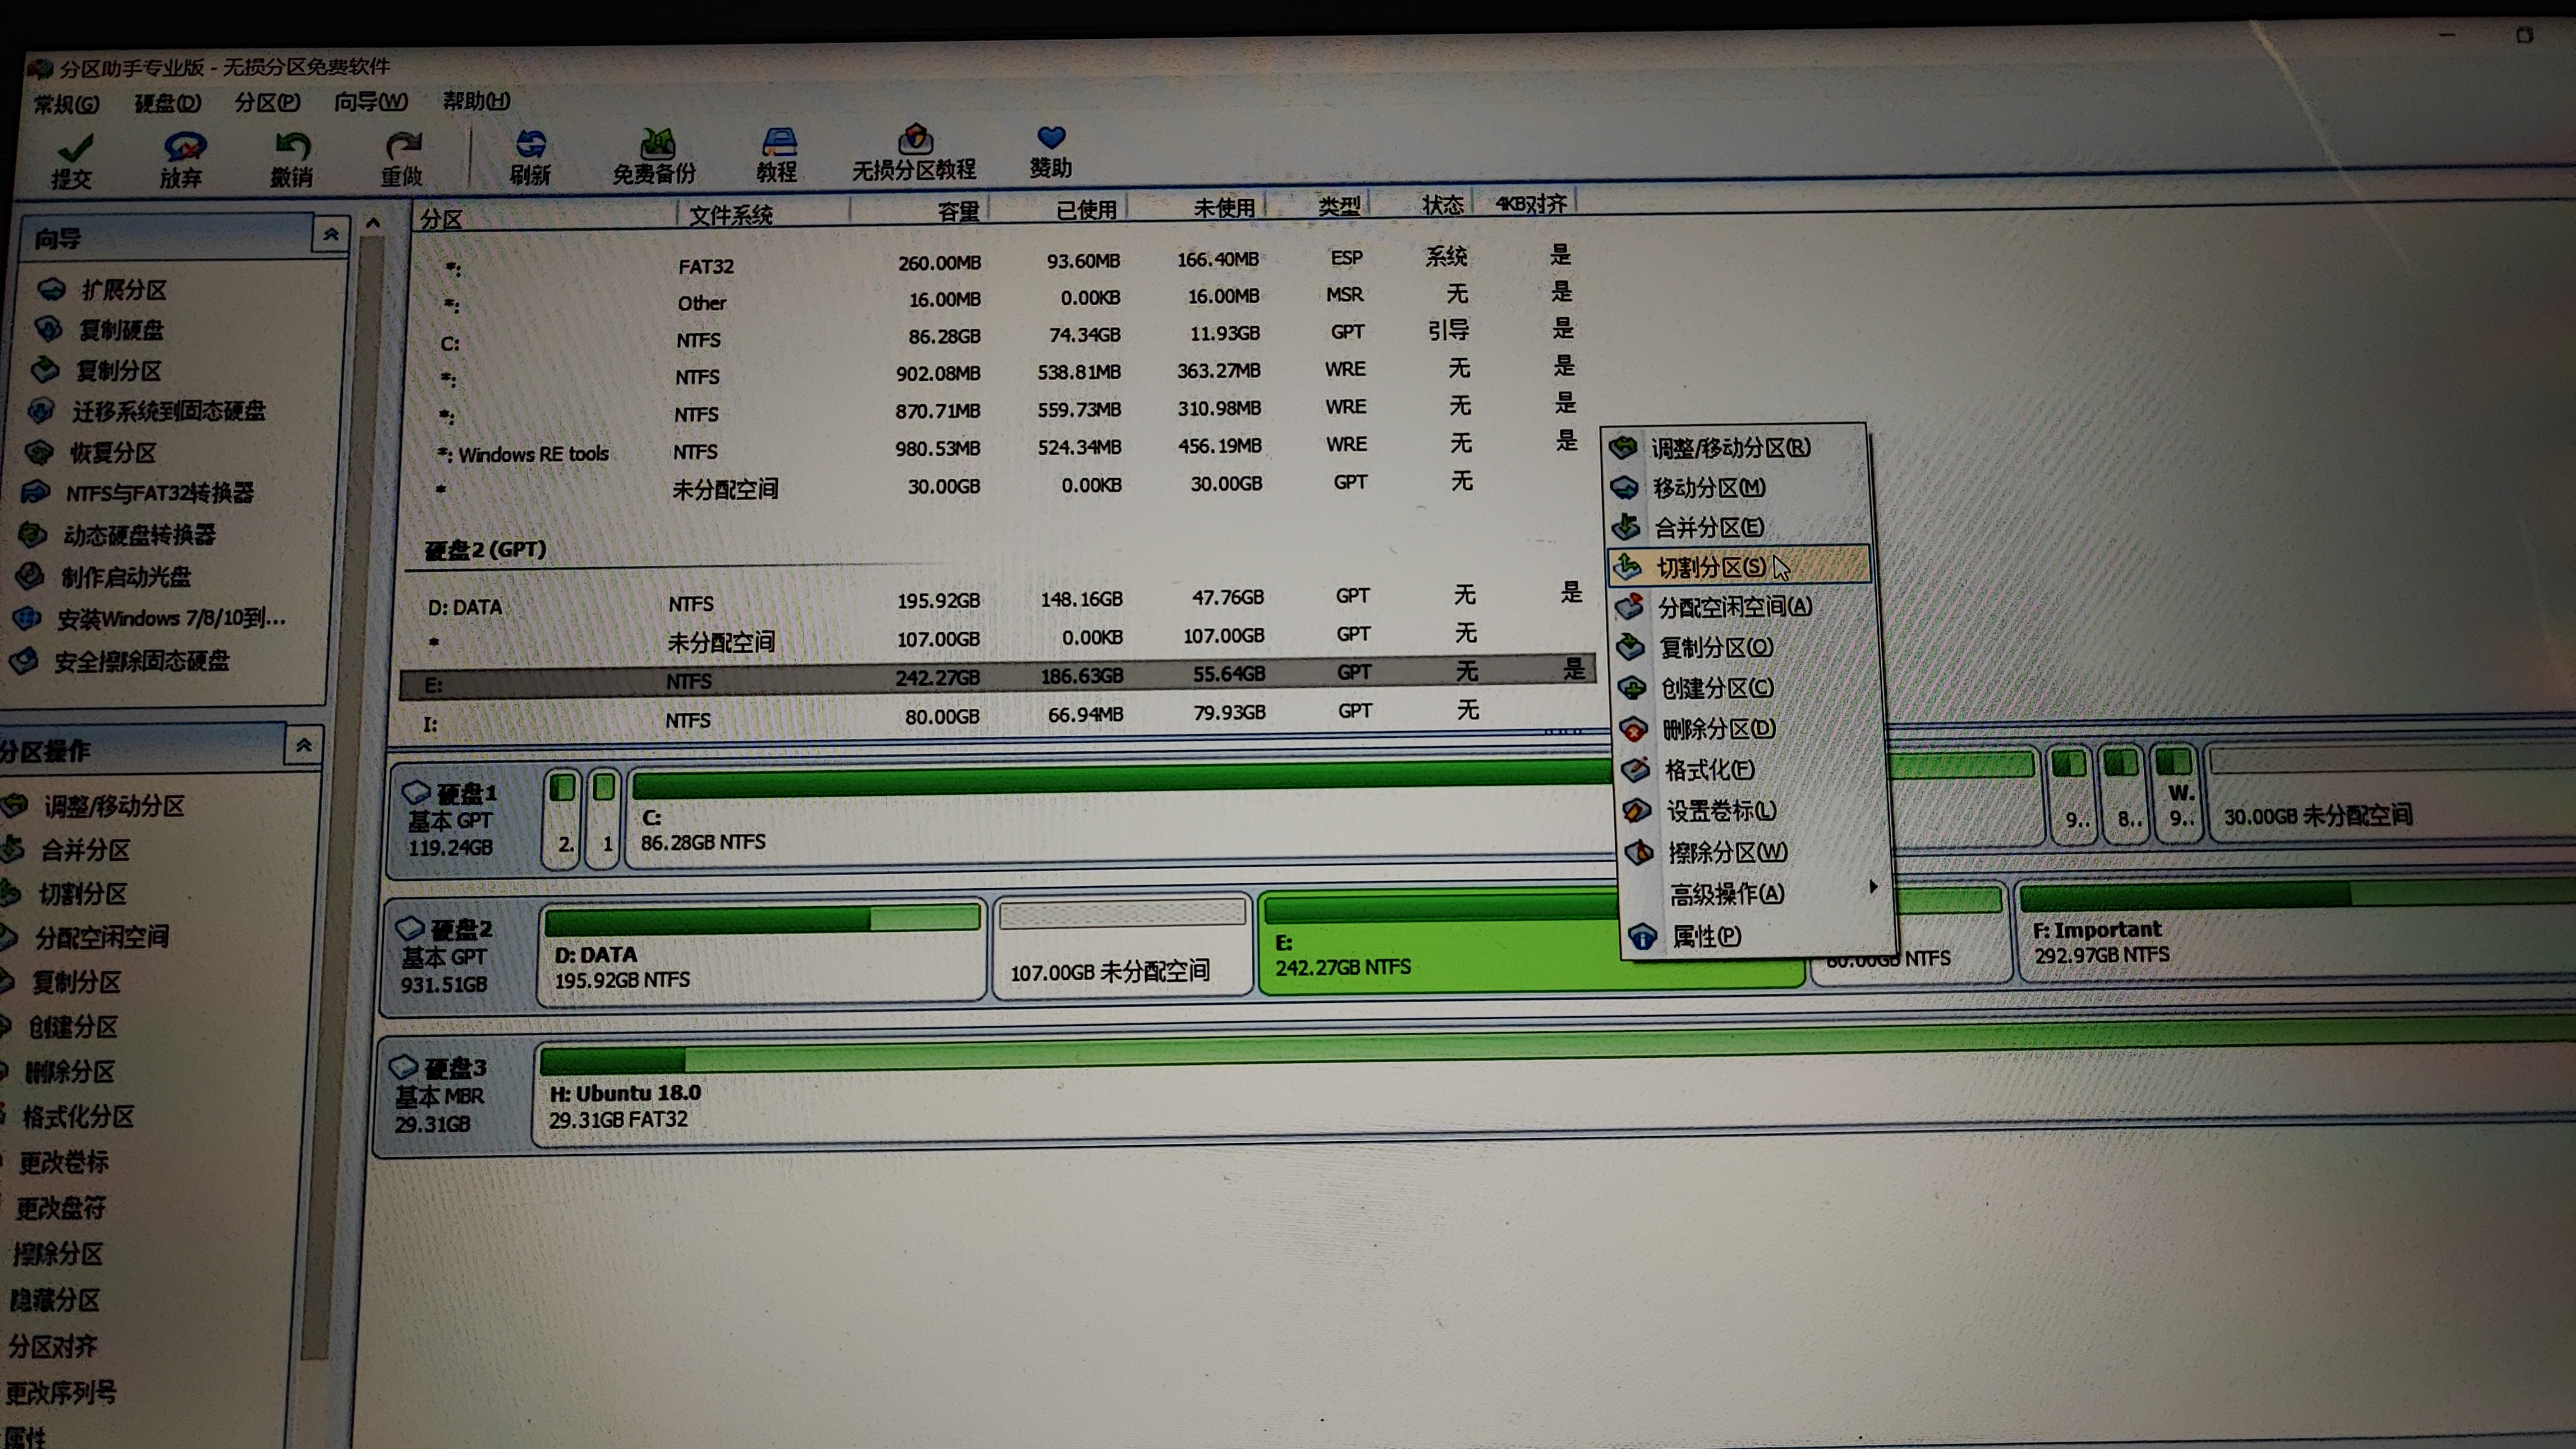Image resolution: width=2576 pixels, height=1449 pixels.
Task: Collapse the 分区操作 panel chevron
Action: (304, 745)
